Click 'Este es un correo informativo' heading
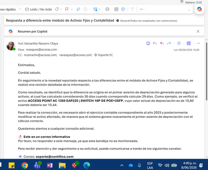The width and height of the screenshot is (208, 170). (x=47, y=137)
